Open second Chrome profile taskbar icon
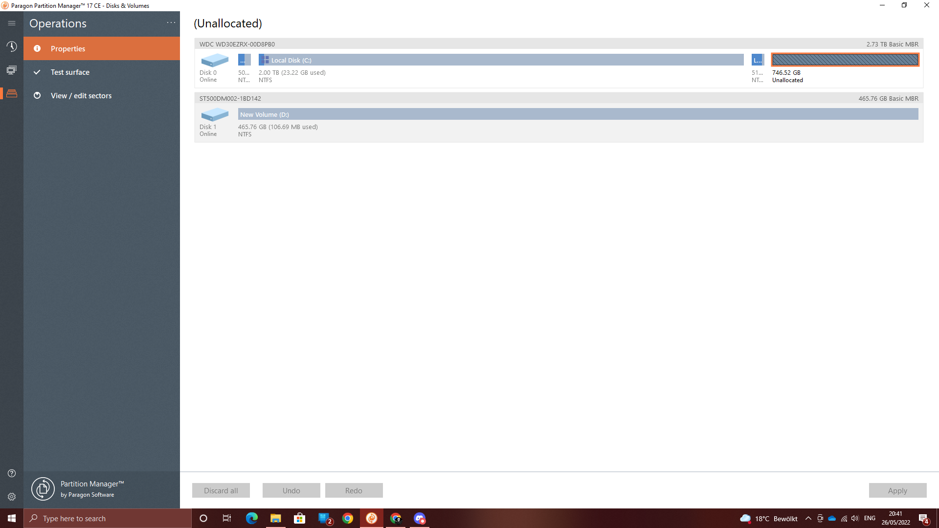 [396, 518]
